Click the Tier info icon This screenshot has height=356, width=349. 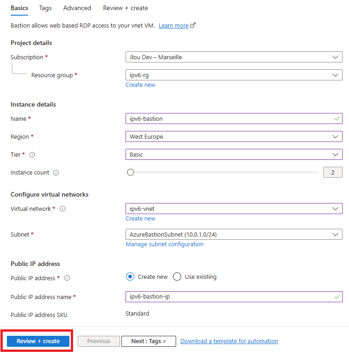point(32,155)
